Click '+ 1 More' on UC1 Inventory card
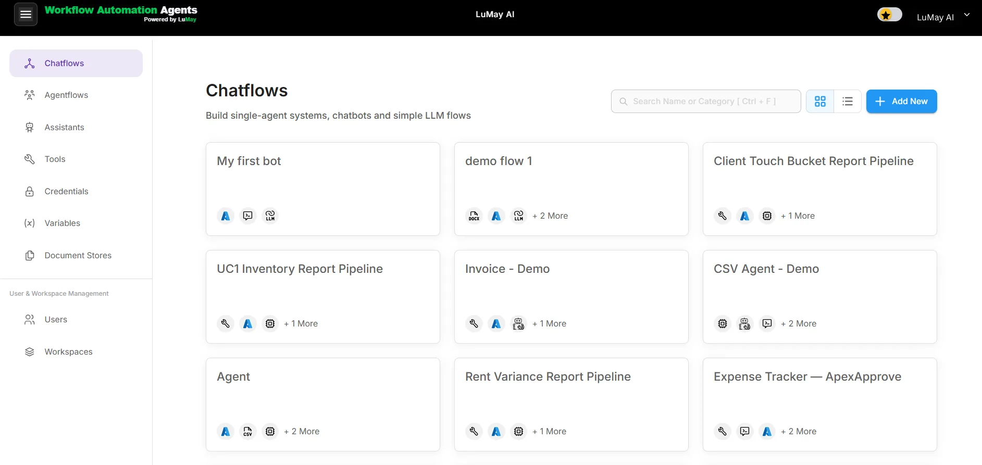 coord(301,323)
